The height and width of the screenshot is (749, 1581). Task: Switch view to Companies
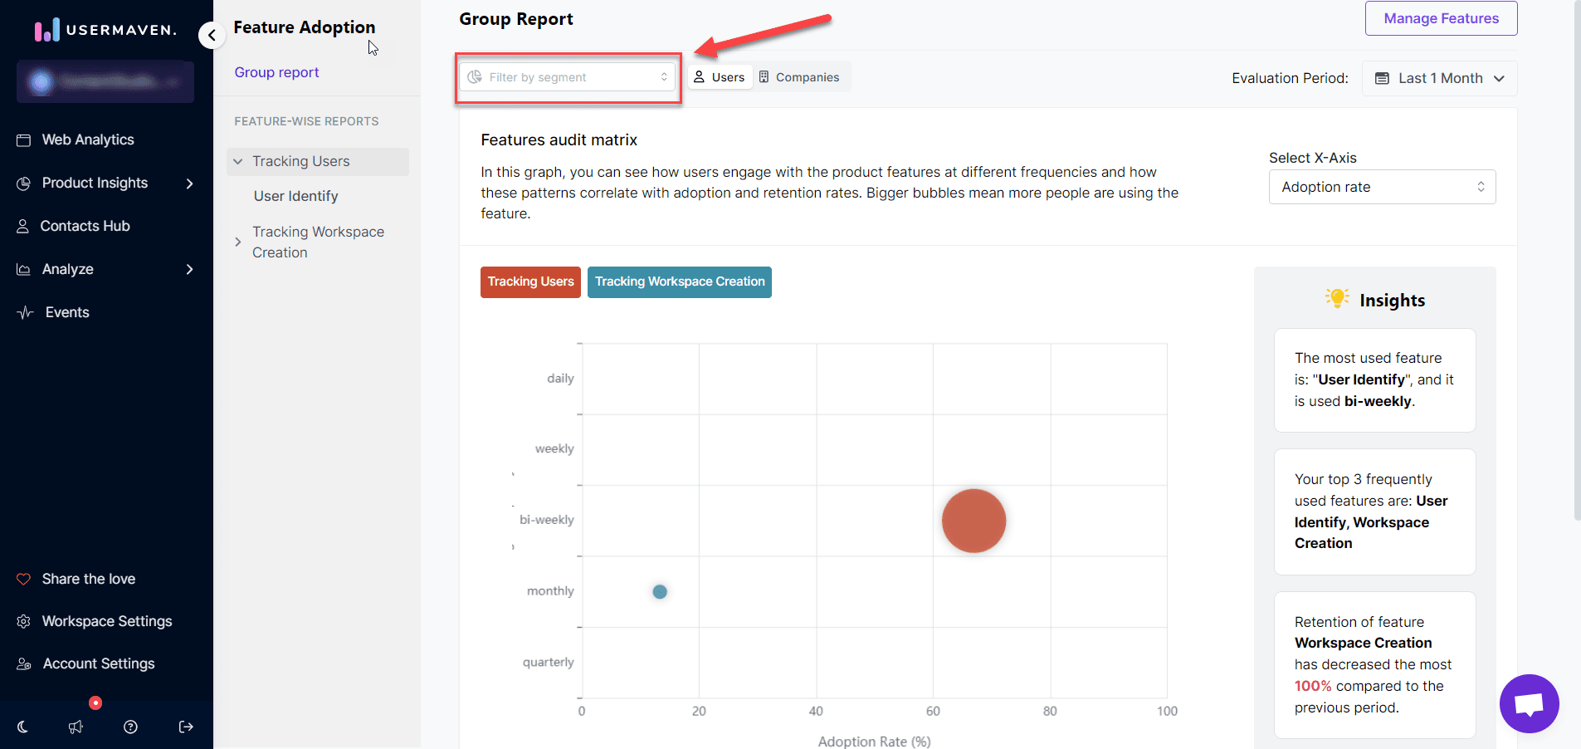800,77
